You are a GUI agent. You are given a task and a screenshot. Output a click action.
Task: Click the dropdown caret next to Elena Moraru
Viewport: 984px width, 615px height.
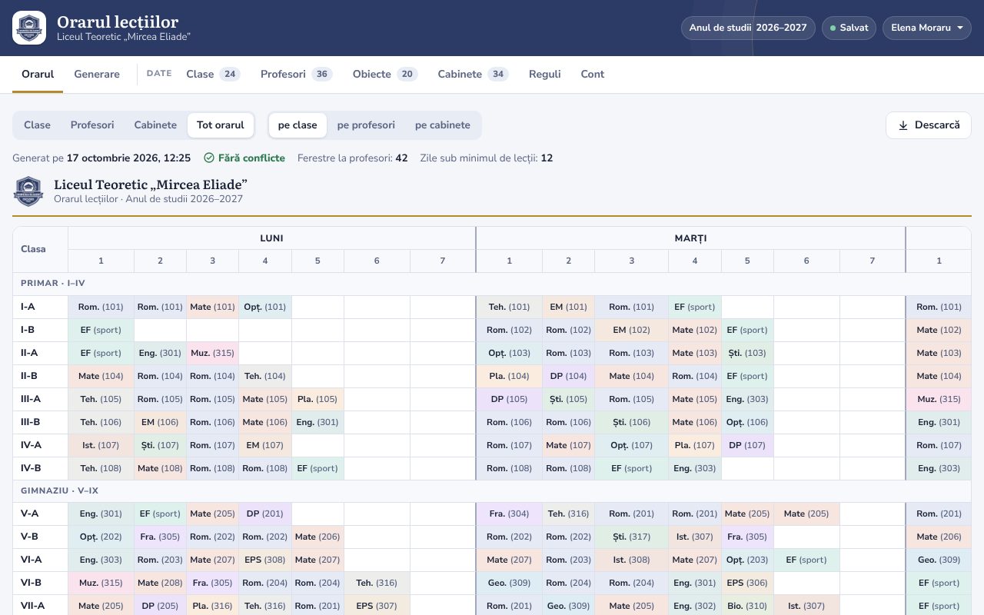click(960, 28)
